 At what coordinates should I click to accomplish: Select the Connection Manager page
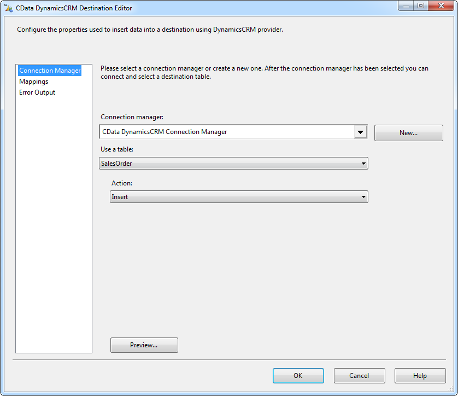tap(49, 71)
